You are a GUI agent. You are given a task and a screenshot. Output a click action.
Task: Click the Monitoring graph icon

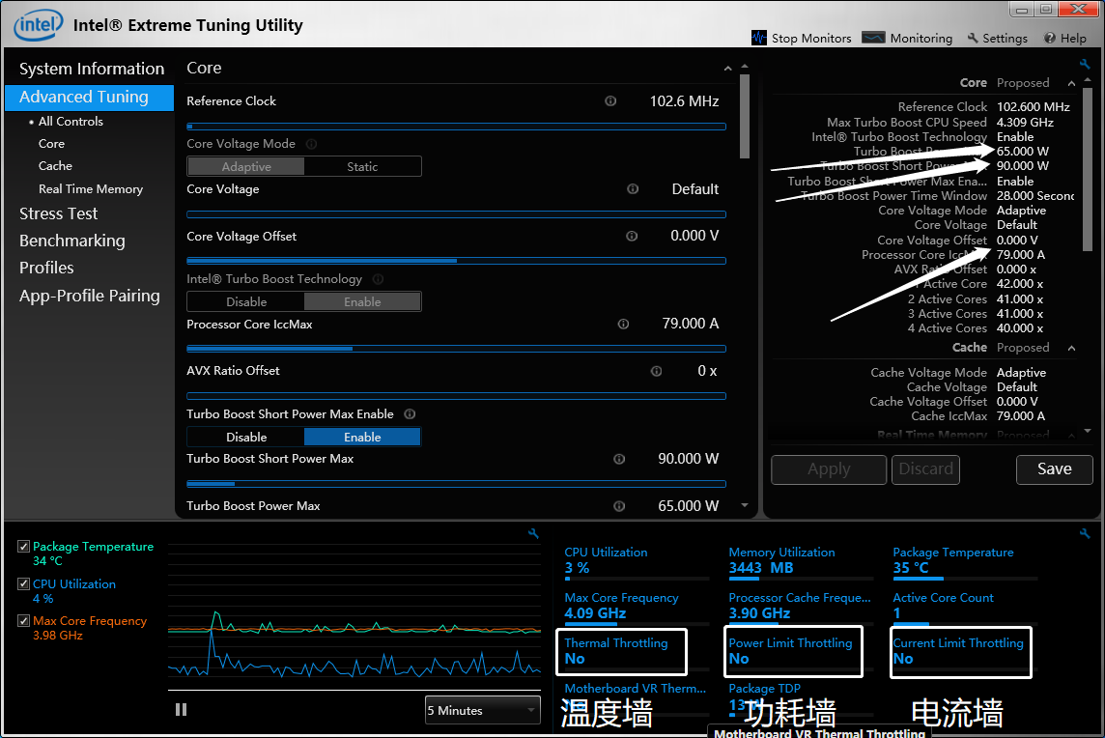(x=873, y=38)
